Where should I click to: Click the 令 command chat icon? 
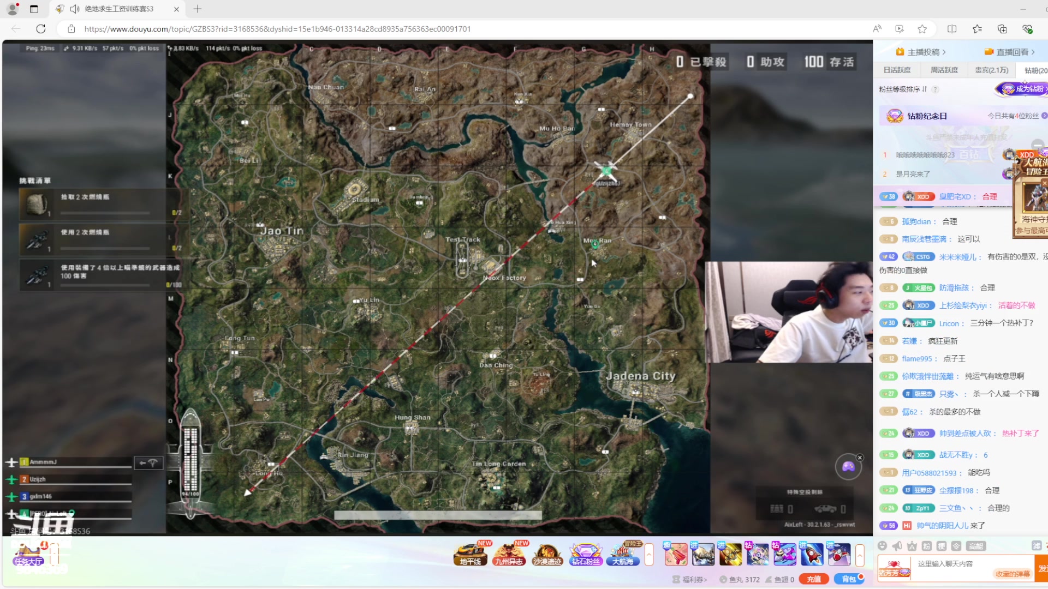pos(956,546)
